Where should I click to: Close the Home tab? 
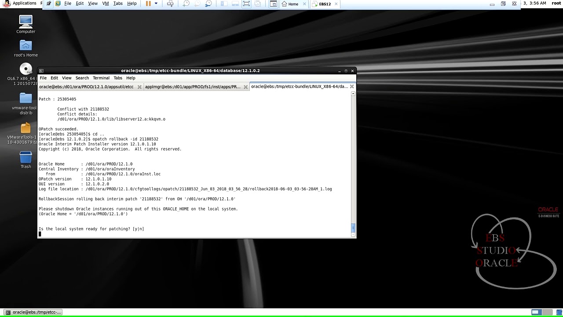(x=304, y=4)
